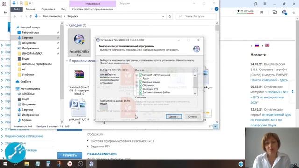Screen dimensions: 299x168
Task: Launch Calculator from the taskbar
Action: tap(48, 164)
